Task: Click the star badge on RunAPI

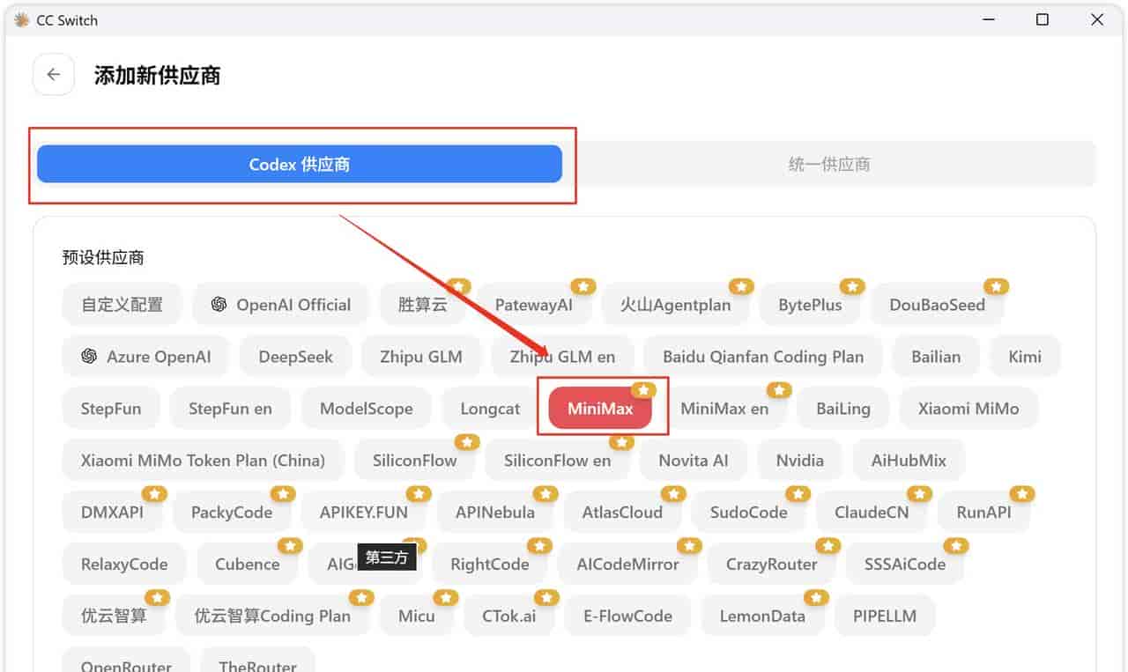Action: [x=1022, y=493]
